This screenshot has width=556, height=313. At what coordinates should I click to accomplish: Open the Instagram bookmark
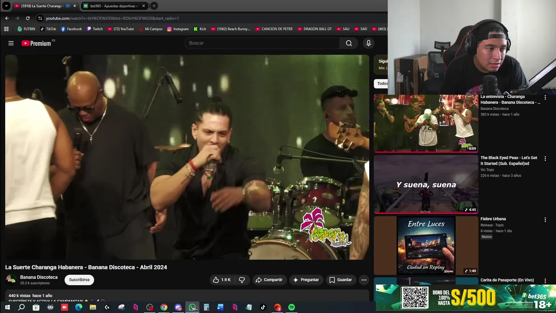178,29
